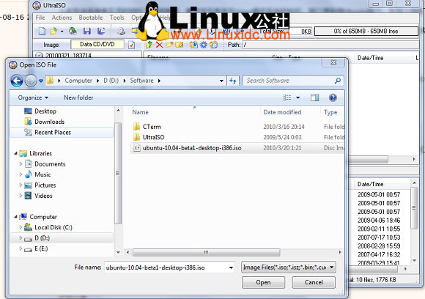This screenshot has width=425, height=299.
Task: Open the Organize dropdown menu
Action: [x=33, y=97]
